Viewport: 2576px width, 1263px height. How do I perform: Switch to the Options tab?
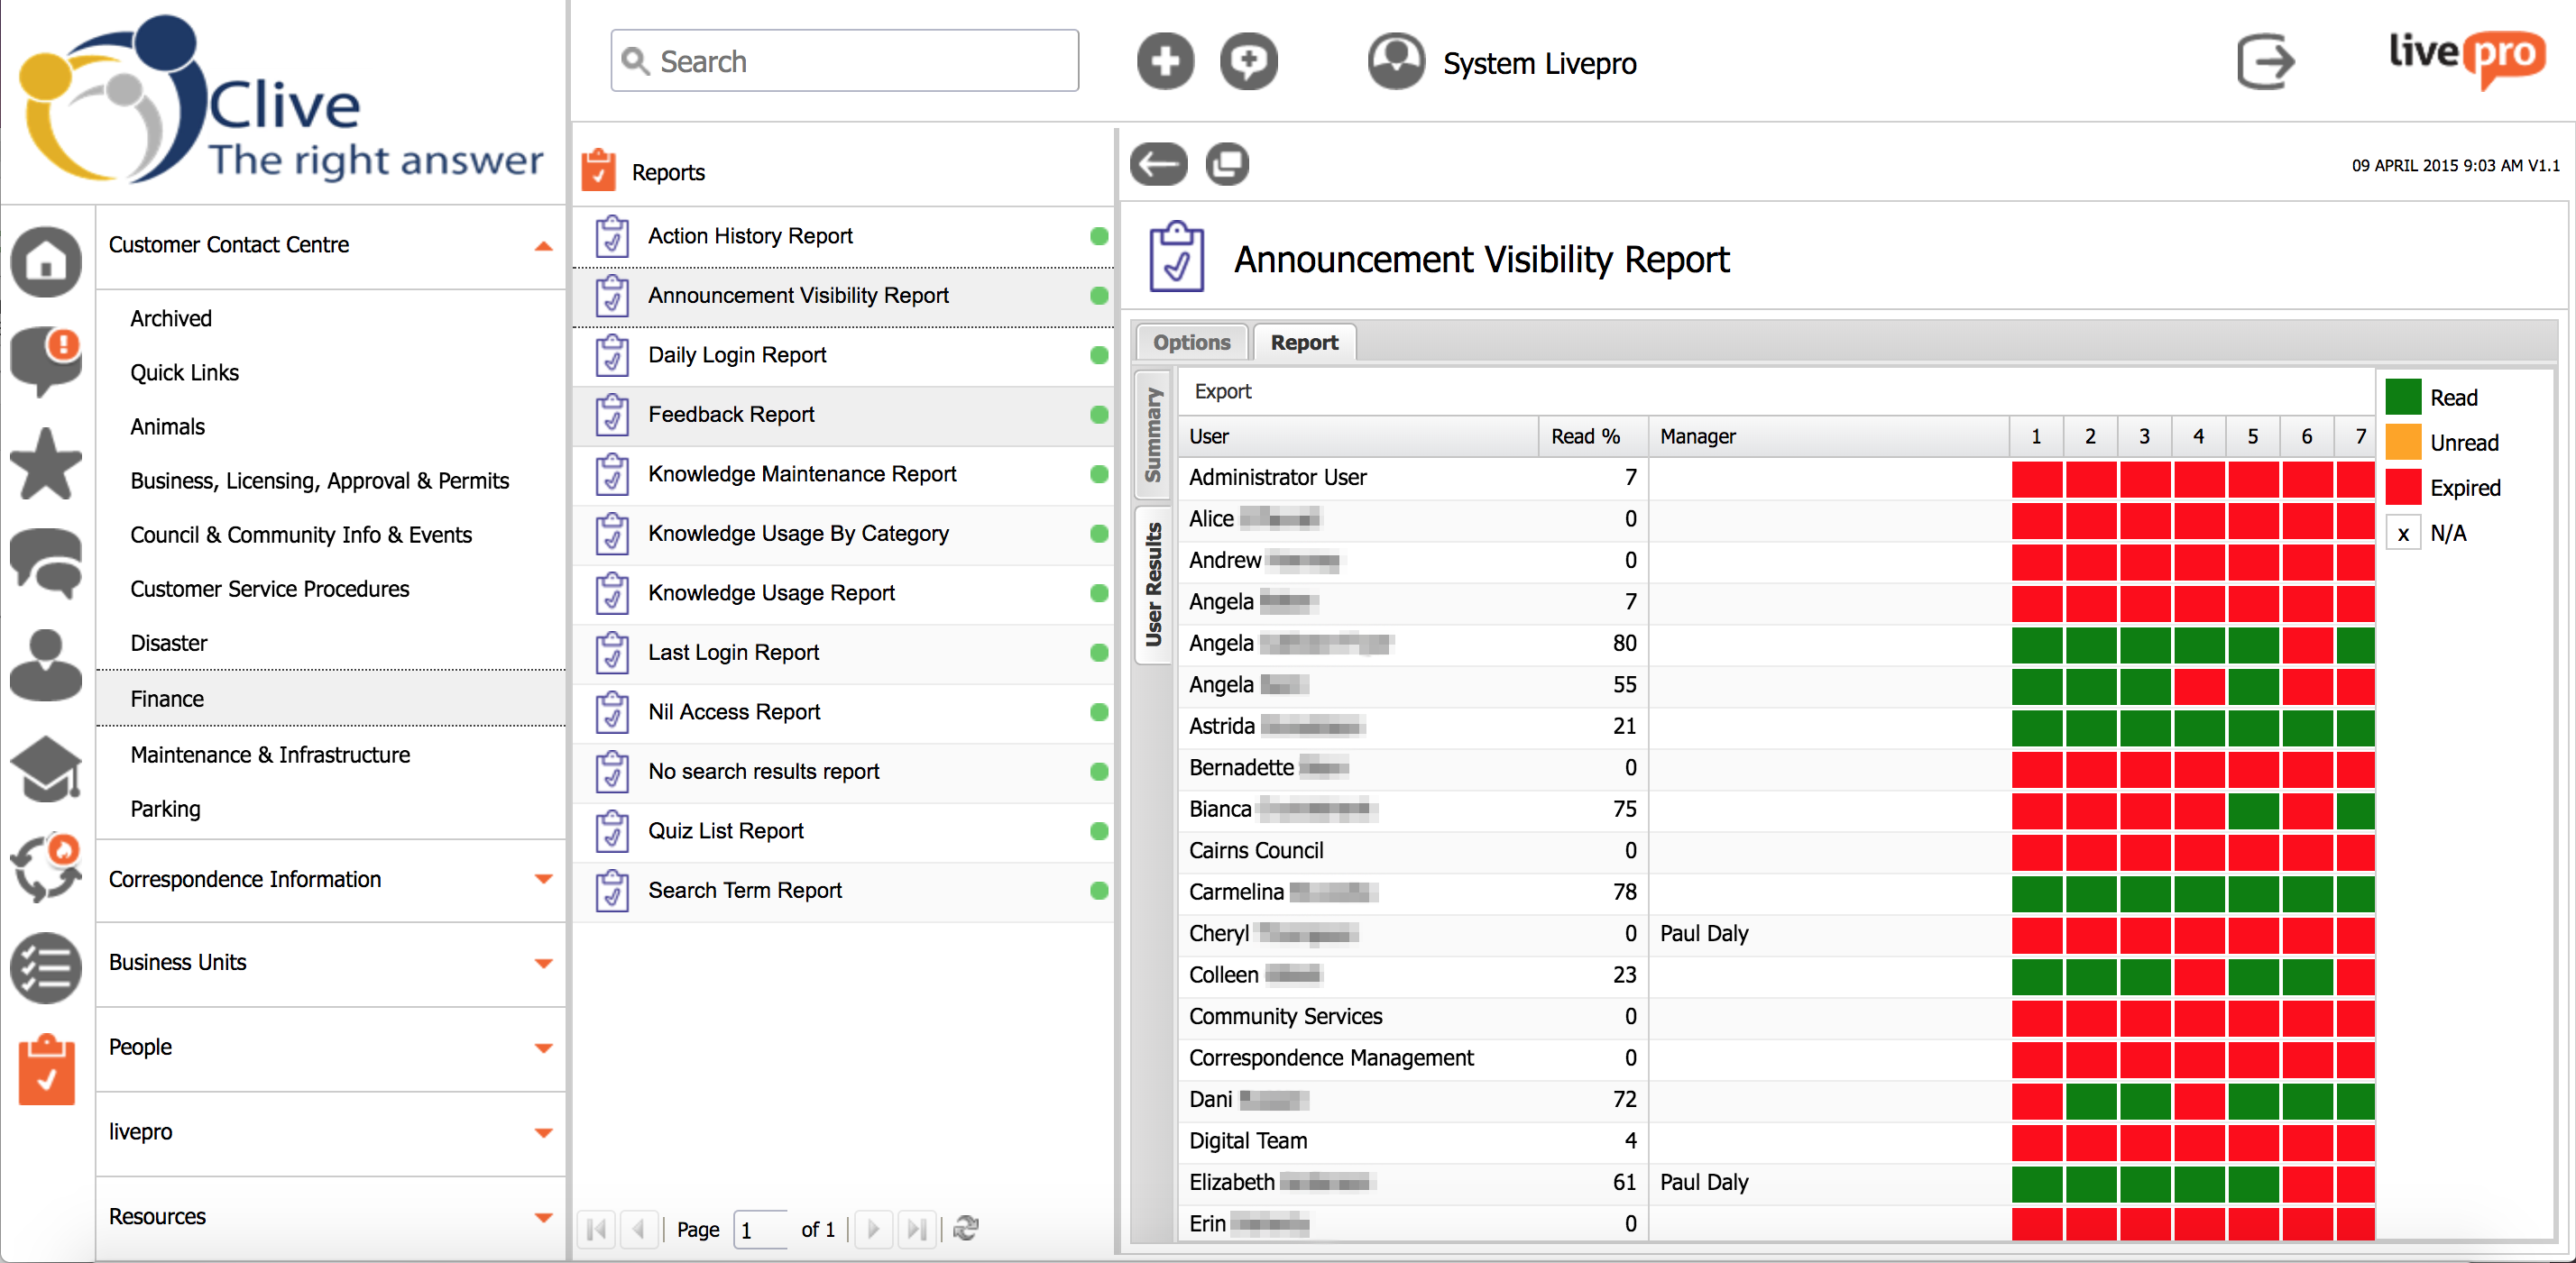[1190, 342]
